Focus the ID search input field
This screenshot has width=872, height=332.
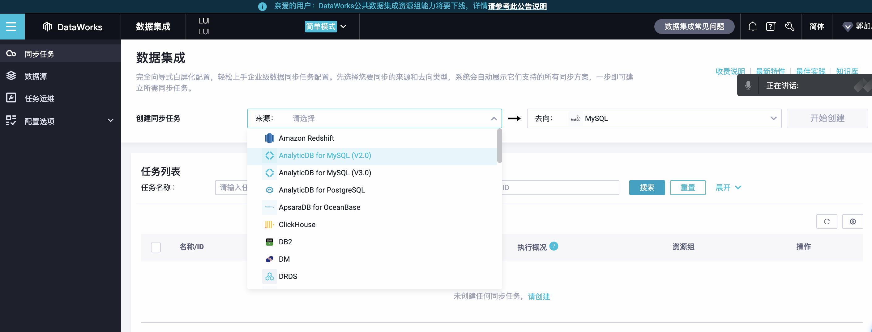pos(561,188)
